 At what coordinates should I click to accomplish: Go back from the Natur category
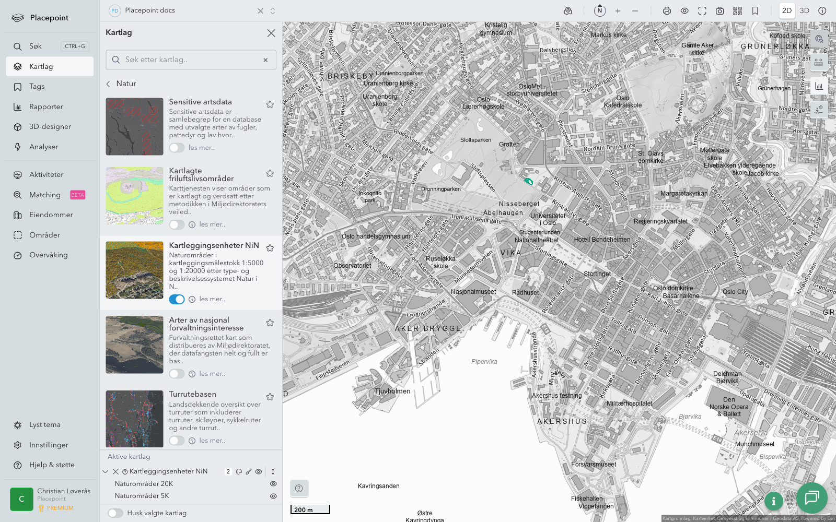109,84
